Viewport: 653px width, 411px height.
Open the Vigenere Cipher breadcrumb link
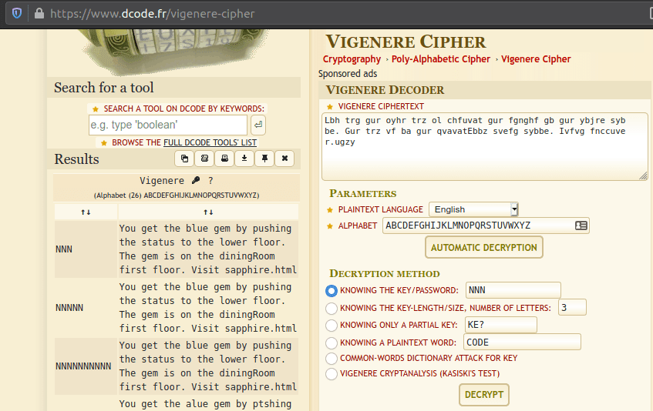point(536,59)
